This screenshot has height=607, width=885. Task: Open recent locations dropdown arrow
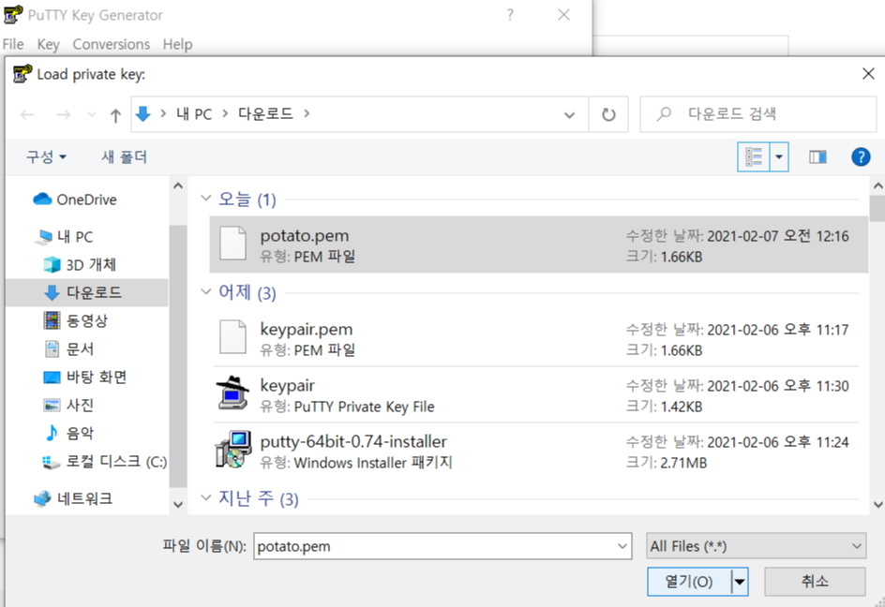[92, 114]
